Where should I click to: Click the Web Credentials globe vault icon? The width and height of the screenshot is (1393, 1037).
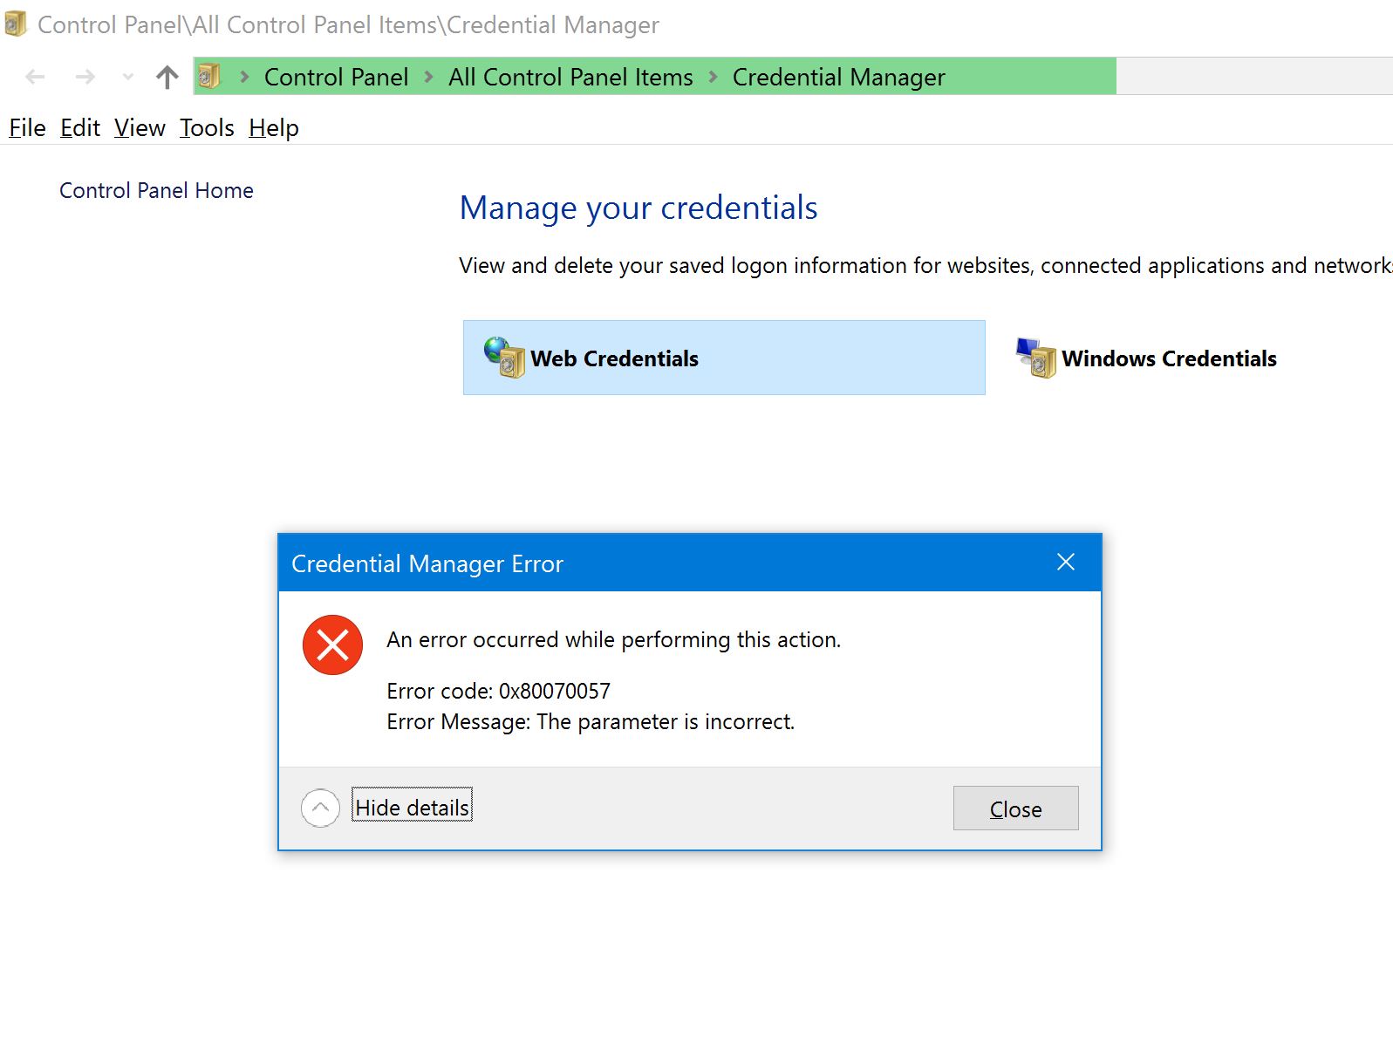[x=504, y=358]
